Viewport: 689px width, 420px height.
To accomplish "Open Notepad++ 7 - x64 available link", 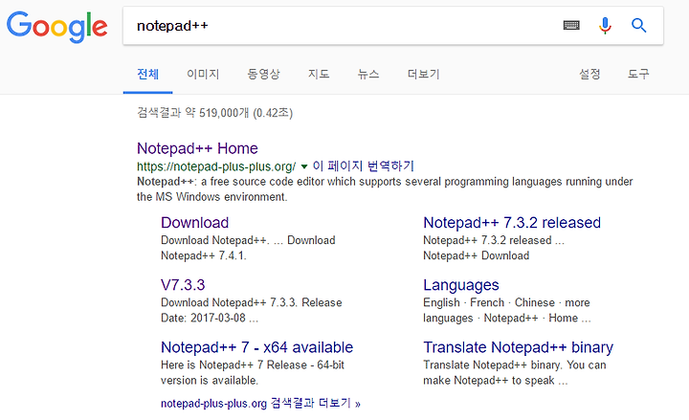I will click(x=257, y=347).
